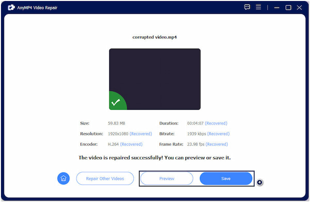Click Repair Other Videos button
Screen dimensions: 310x202
105,178
